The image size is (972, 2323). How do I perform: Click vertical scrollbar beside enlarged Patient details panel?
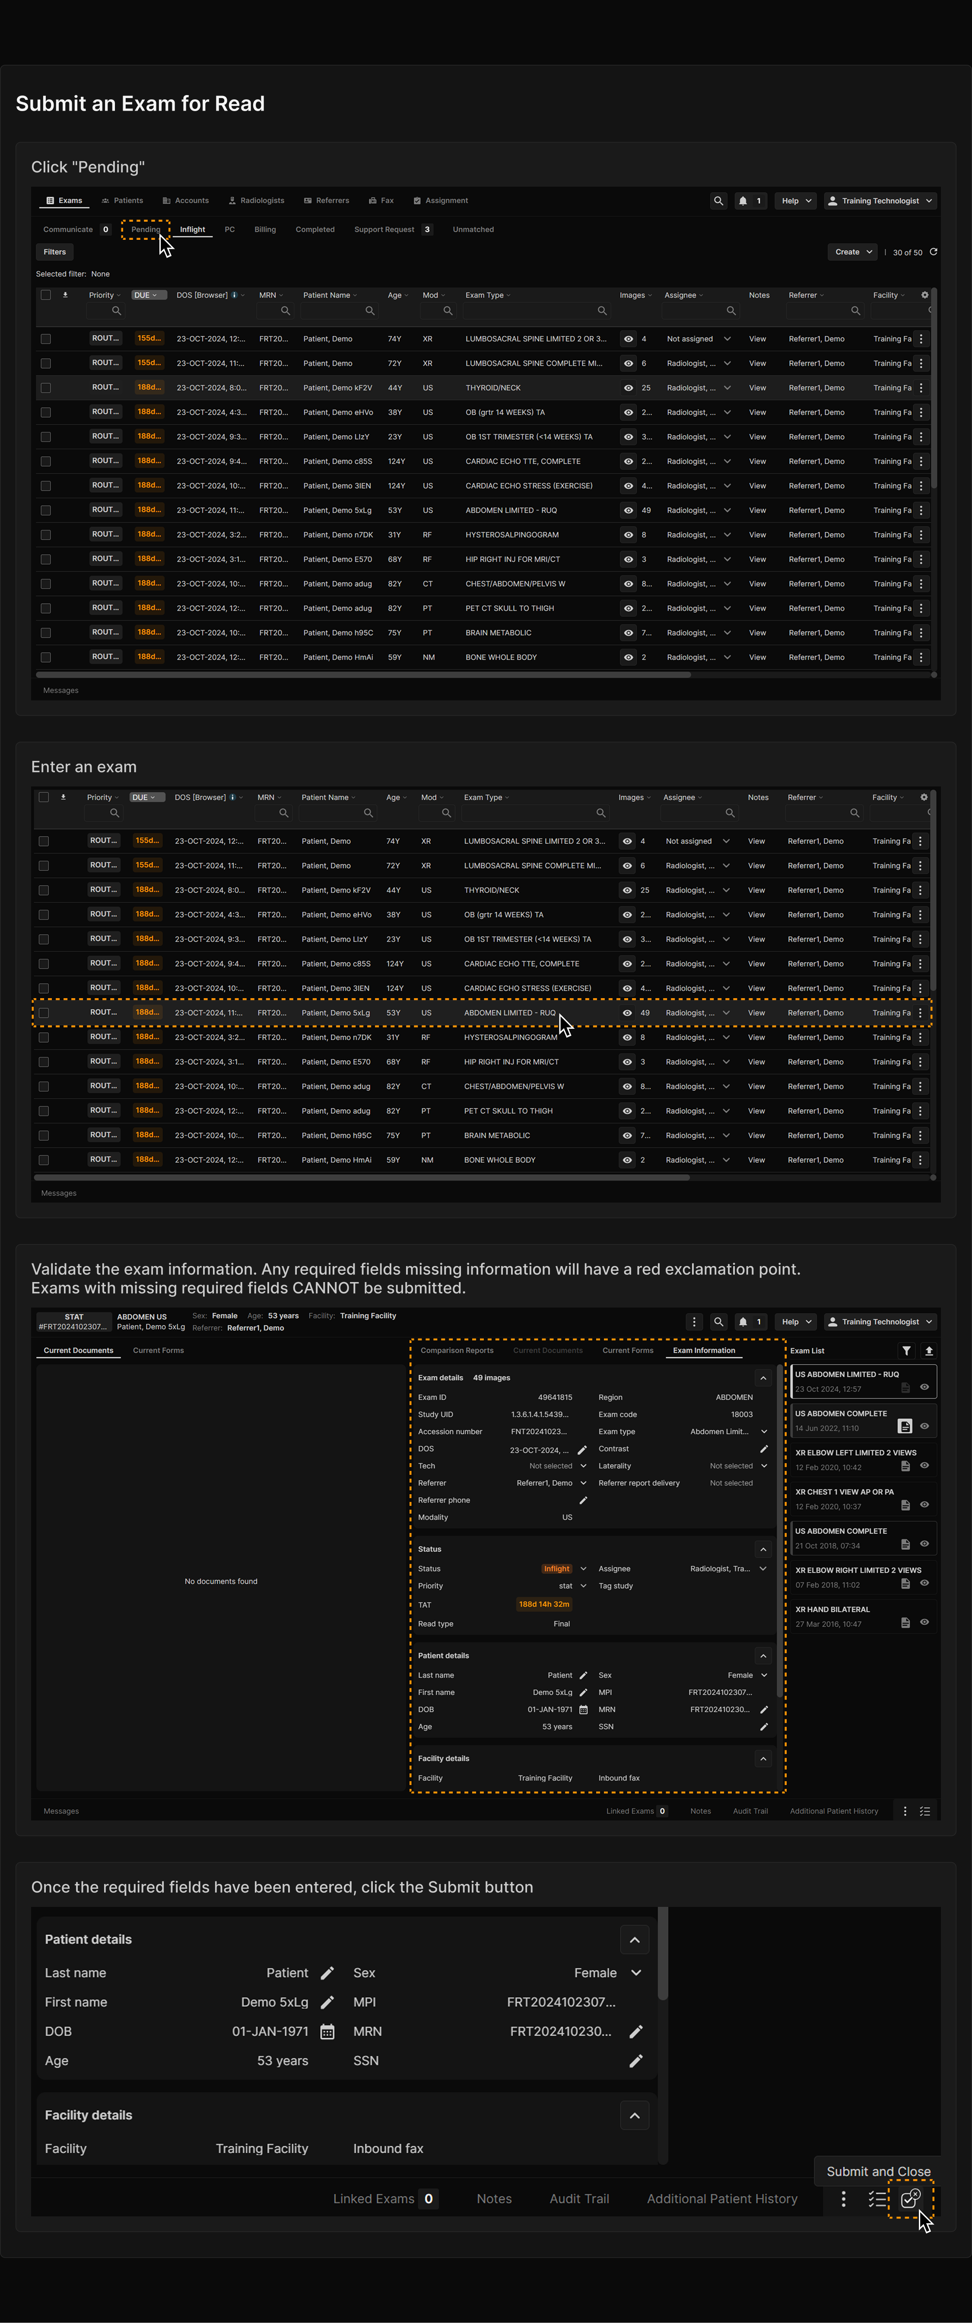pyautogui.click(x=663, y=1953)
